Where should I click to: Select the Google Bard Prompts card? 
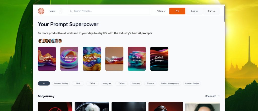pos(92,59)
